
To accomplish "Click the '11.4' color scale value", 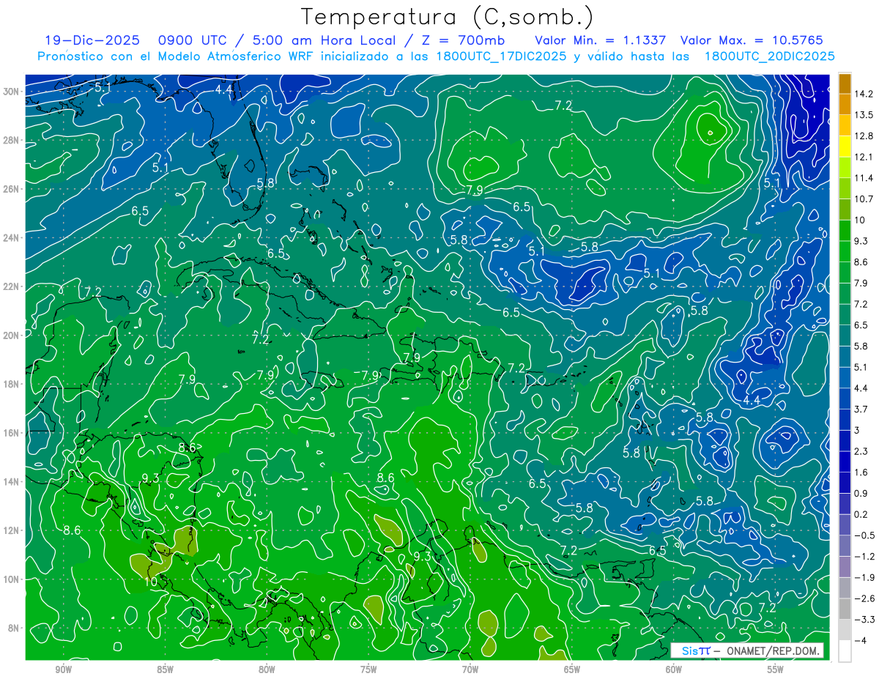I will (x=864, y=178).
